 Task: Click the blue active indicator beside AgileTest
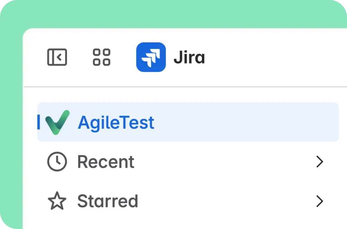coord(39,122)
